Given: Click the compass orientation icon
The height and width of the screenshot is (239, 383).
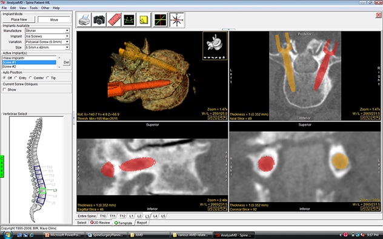Looking at the screenshot, I should [x=176, y=20].
